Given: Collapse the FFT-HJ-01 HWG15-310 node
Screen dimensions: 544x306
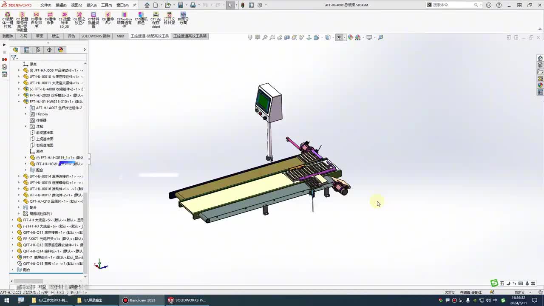Looking at the screenshot, I should click(19, 102).
